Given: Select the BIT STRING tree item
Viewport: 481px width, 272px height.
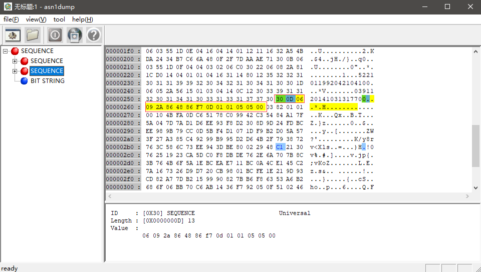Looking at the screenshot, I should pos(48,81).
